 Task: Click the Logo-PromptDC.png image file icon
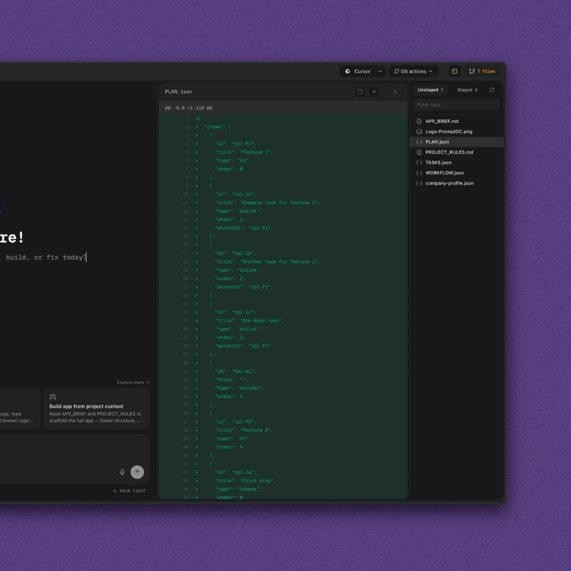pyautogui.click(x=419, y=132)
